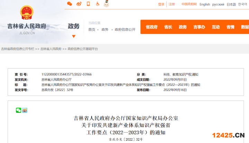Select 省长 in the orange navigation bar
This screenshot has width=249, height=143.
point(168,27)
